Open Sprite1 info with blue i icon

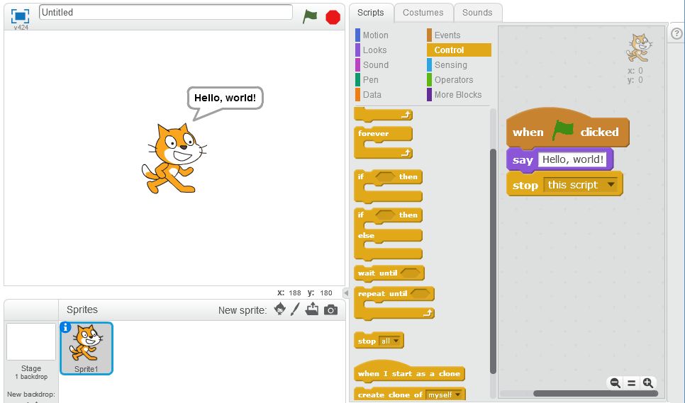[x=65, y=327]
